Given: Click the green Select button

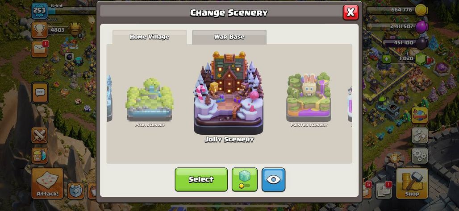Looking at the screenshot, I should [201, 180].
